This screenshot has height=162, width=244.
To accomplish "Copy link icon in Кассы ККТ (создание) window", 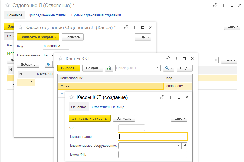I will 162,97.
